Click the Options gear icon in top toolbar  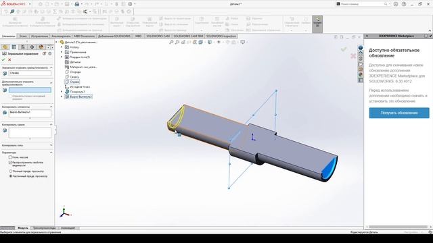(x=130, y=4)
